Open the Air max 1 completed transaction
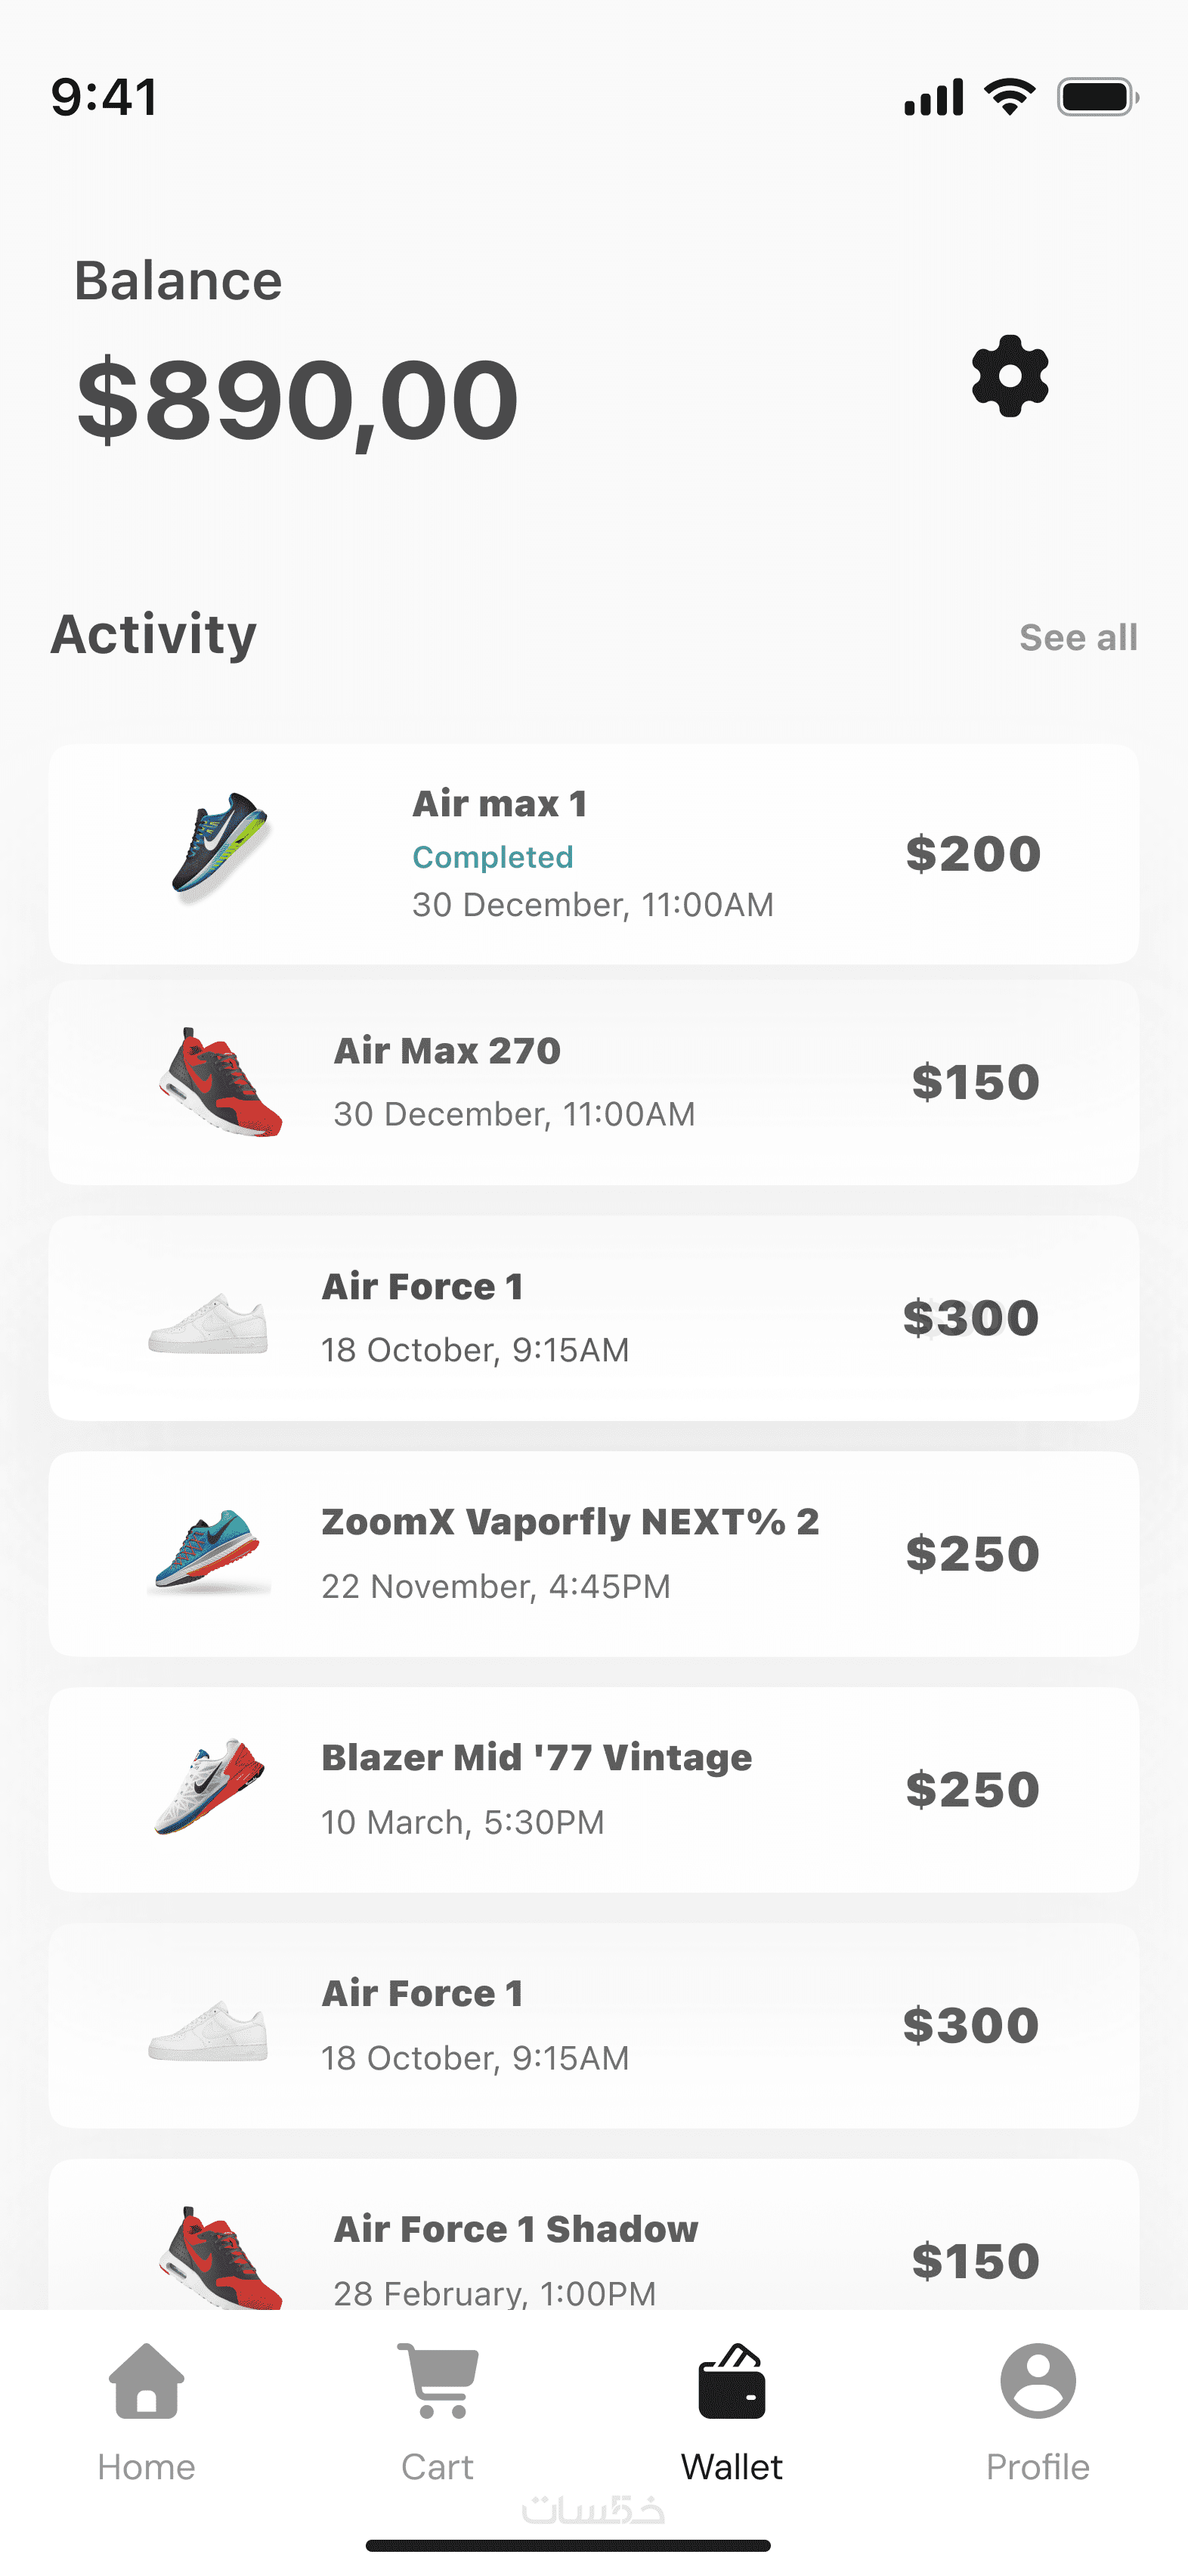 tap(593, 854)
